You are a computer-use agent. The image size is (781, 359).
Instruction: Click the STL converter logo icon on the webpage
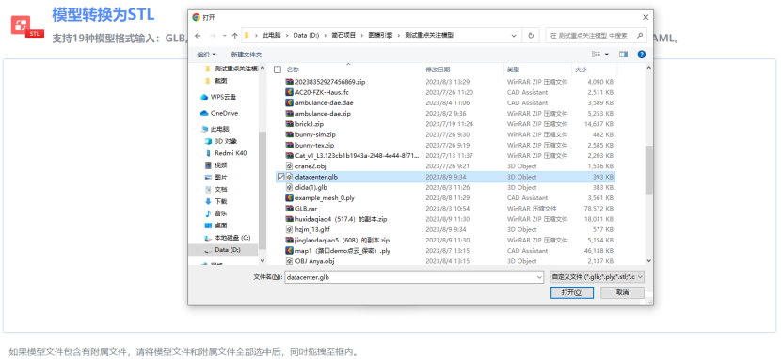point(27,26)
